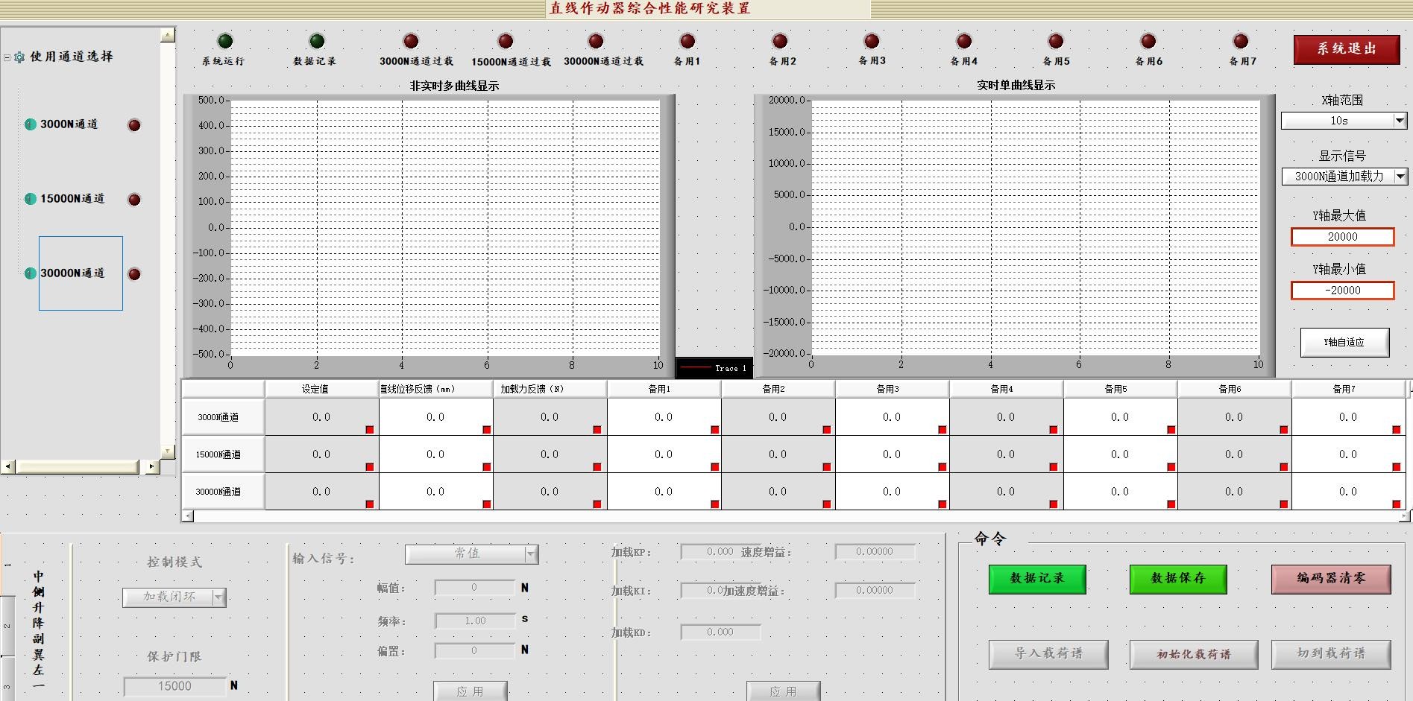The width and height of the screenshot is (1413, 701).
Task: Toggle the LED right of 30000N通道 tree row
Action: tap(134, 274)
